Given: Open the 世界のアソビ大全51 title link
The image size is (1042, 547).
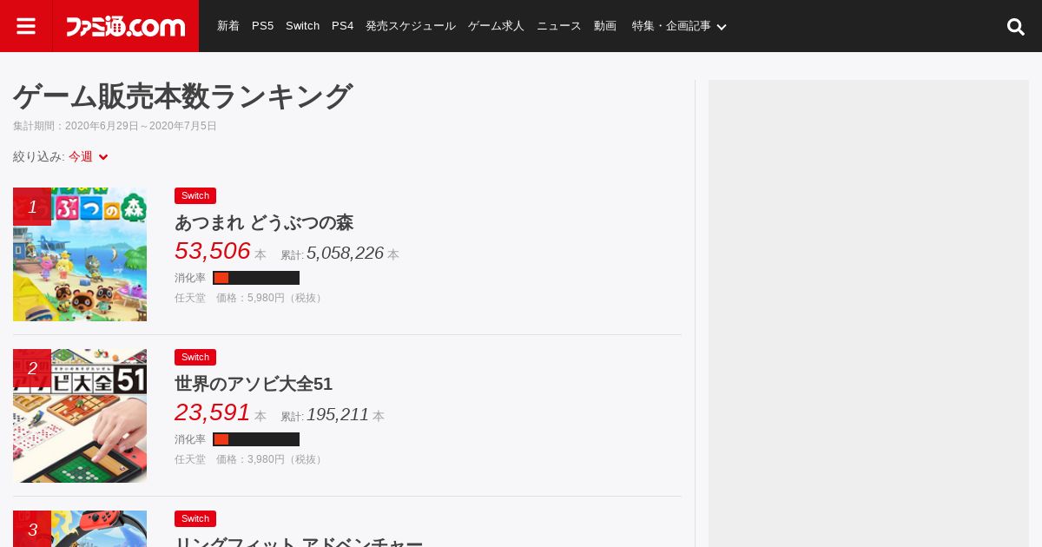Looking at the screenshot, I should [254, 384].
